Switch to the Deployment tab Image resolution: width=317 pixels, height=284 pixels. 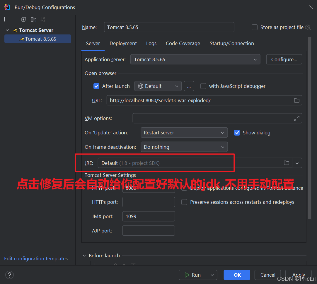[123, 43]
